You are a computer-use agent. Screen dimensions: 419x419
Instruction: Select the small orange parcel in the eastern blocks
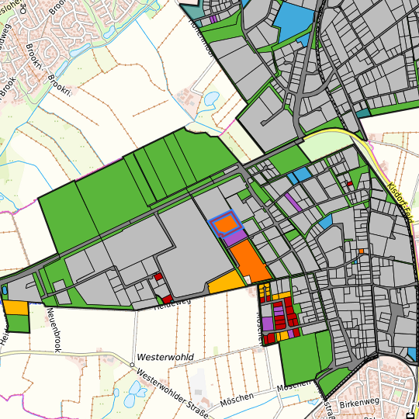pos(362,251)
